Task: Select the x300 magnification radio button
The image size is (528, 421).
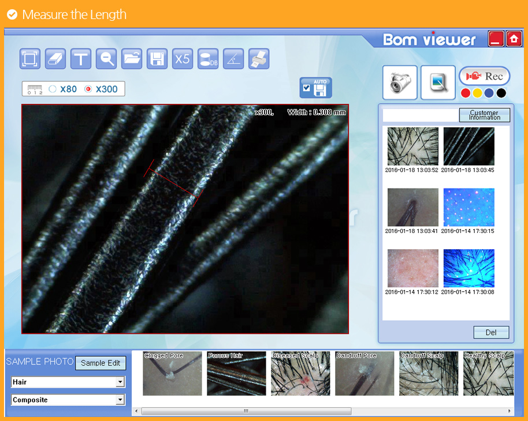Action: (x=88, y=89)
